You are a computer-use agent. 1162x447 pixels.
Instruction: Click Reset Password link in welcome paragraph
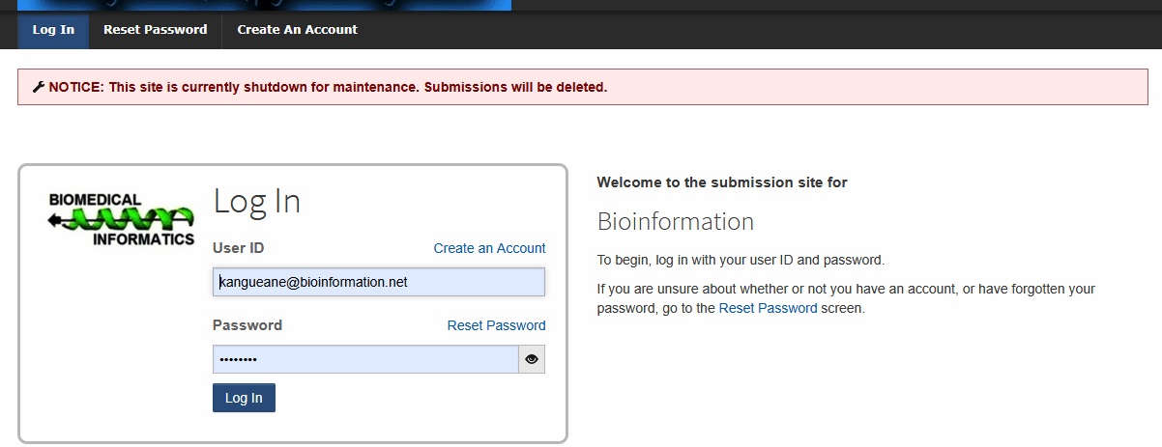(x=768, y=309)
